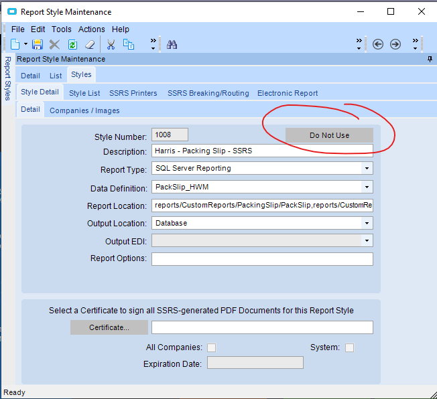Open the Companies / Images tab
Viewport: 437px width, 399px height.
pyautogui.click(x=84, y=110)
